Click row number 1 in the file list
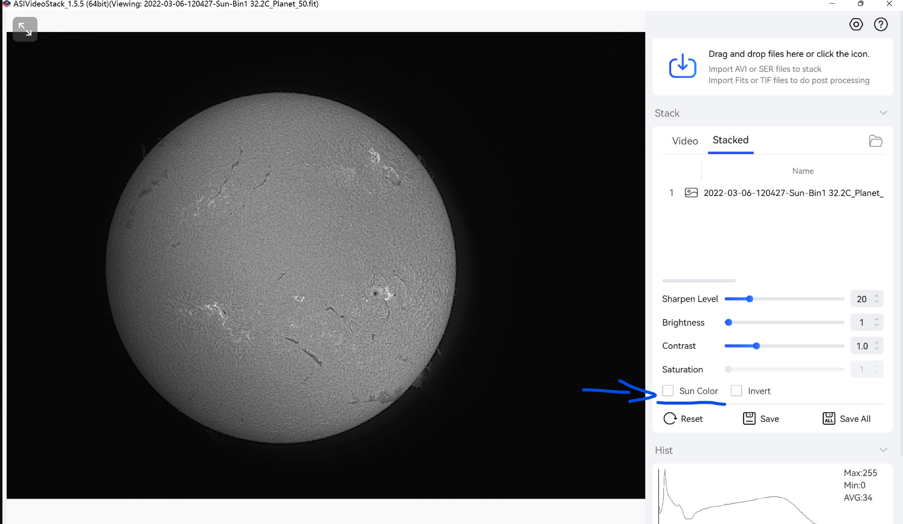 [671, 193]
